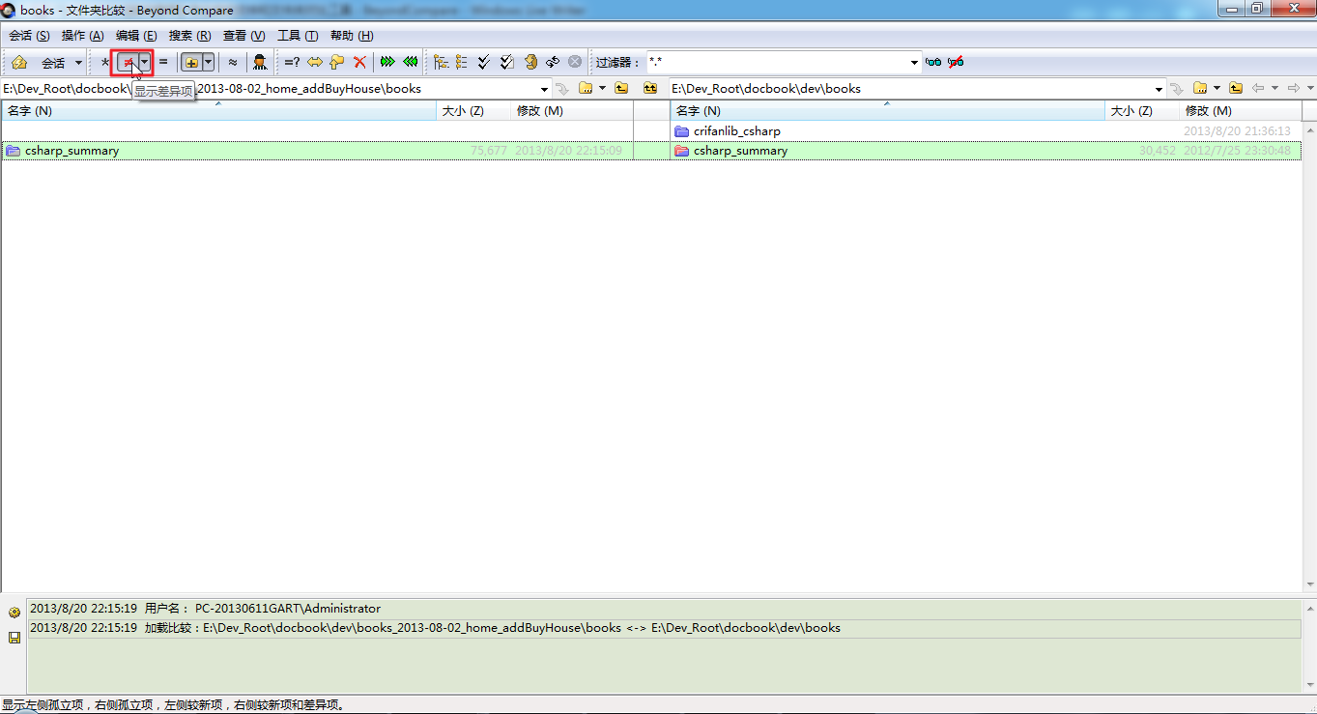The width and height of the screenshot is (1317, 714).
Task: Toggle show differences (≠) button
Action: 127,63
